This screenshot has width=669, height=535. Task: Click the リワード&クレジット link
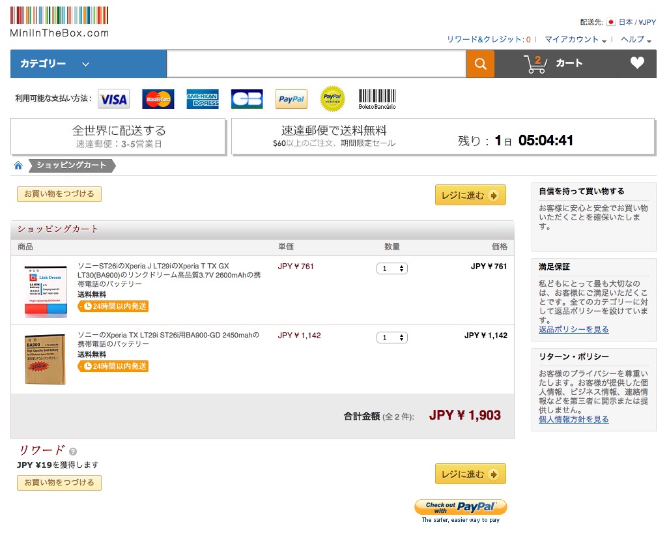tap(489, 39)
